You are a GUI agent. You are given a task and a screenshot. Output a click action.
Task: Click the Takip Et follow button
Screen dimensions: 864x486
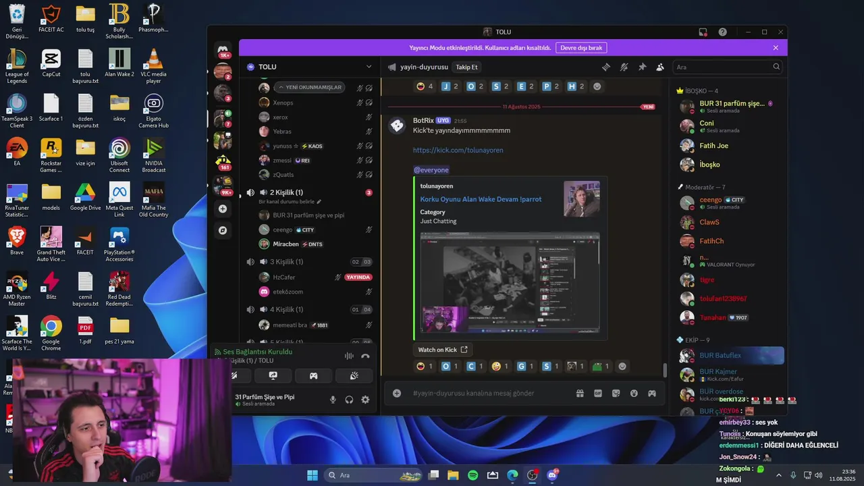466,67
